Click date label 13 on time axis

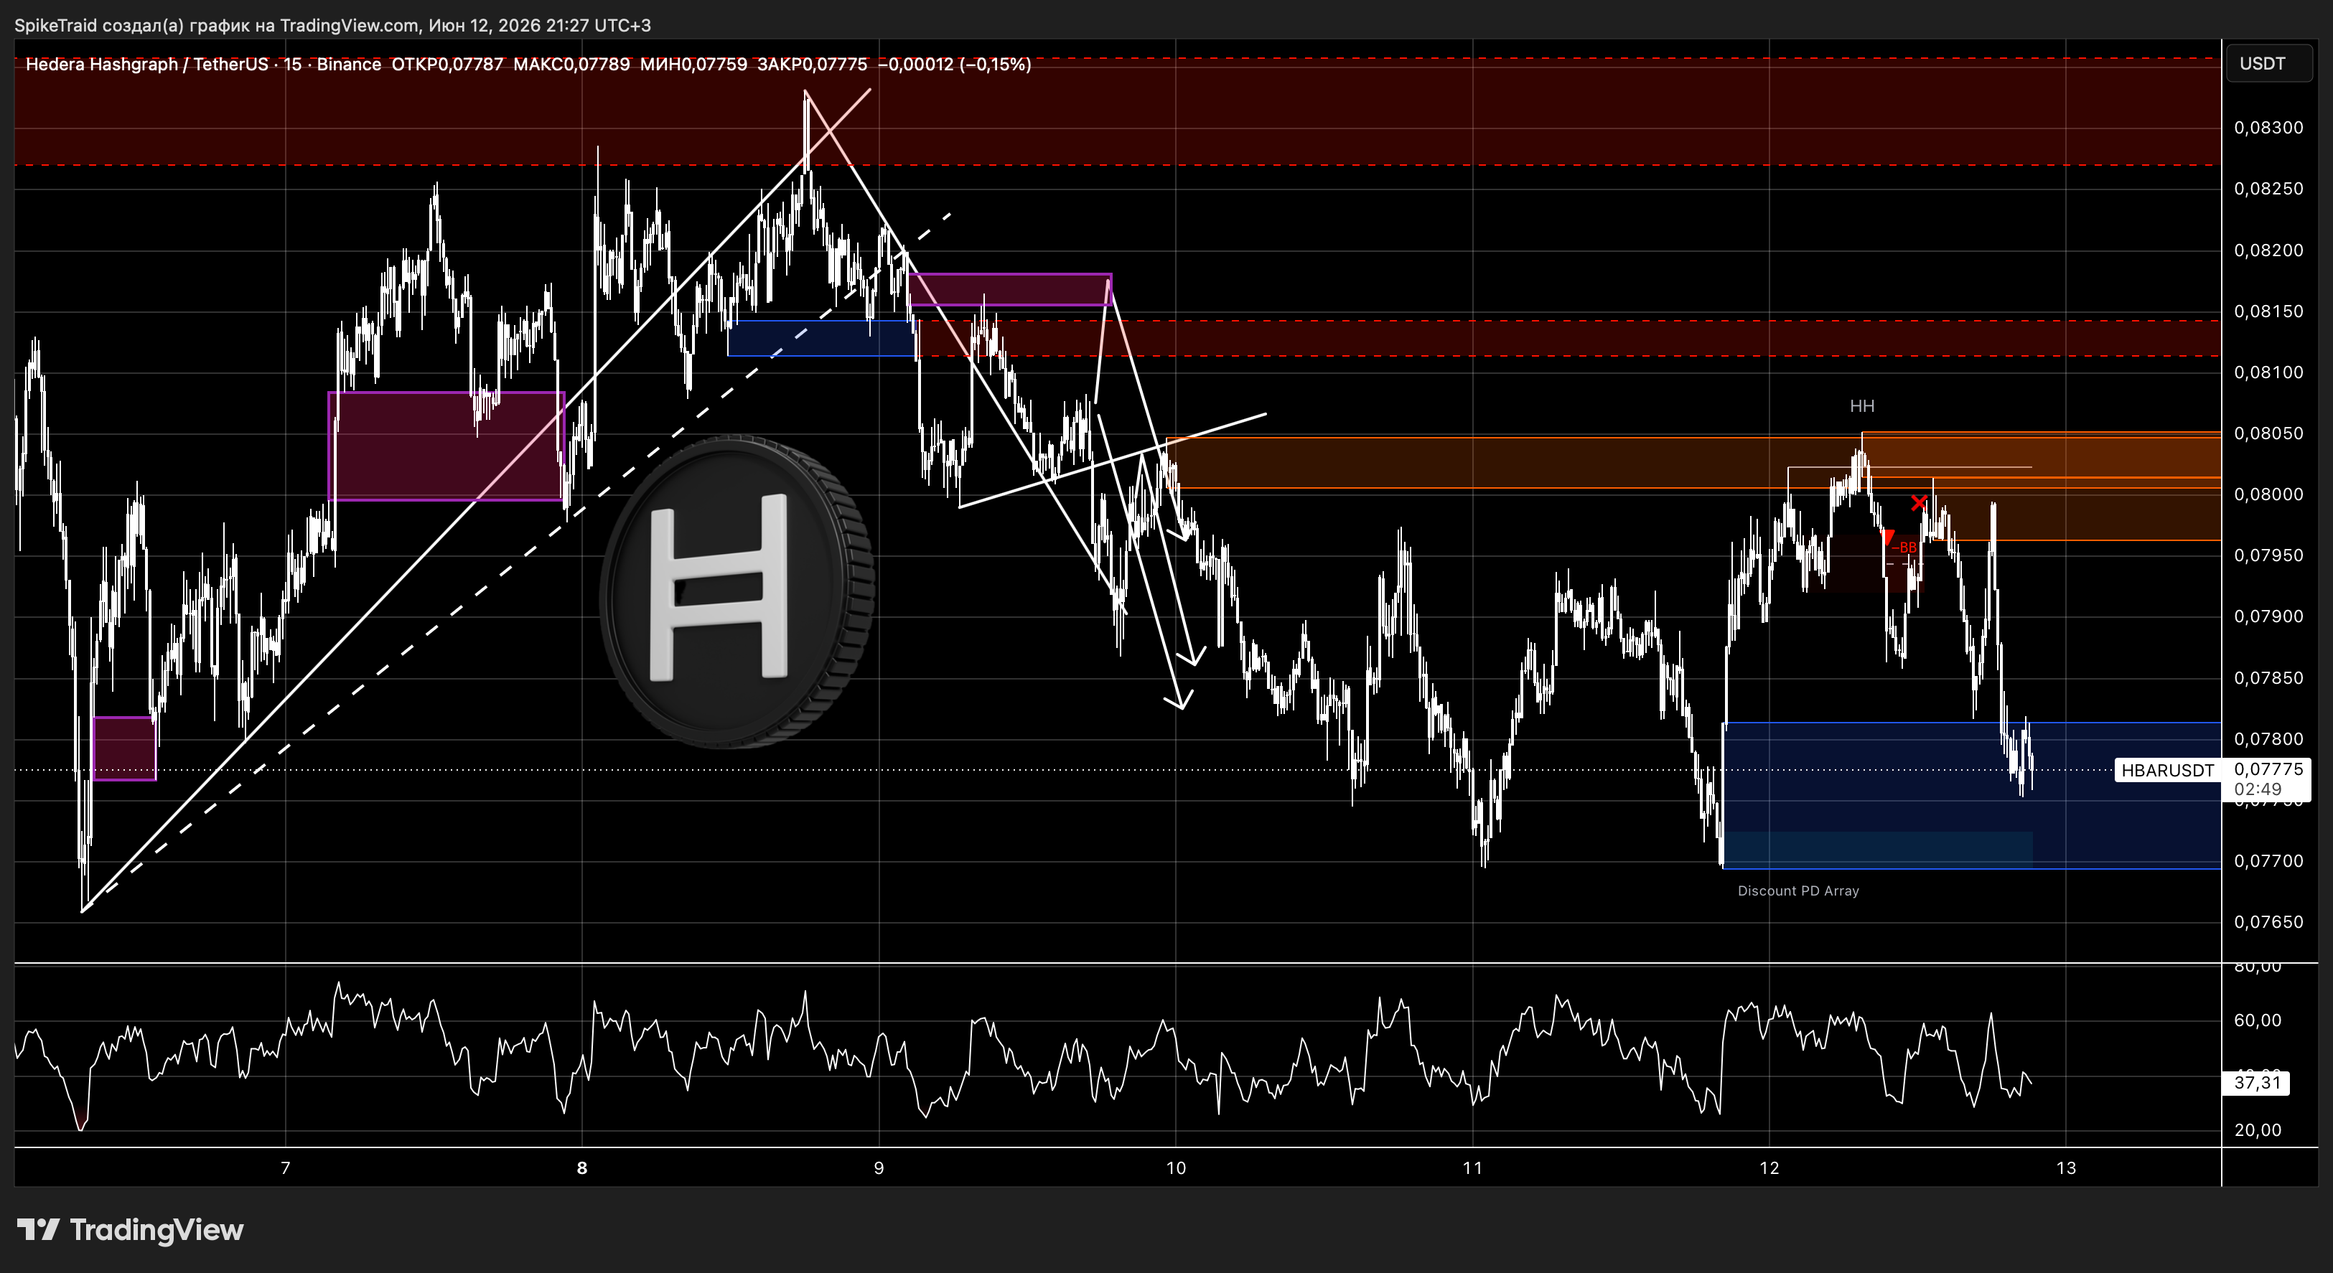[2066, 1168]
